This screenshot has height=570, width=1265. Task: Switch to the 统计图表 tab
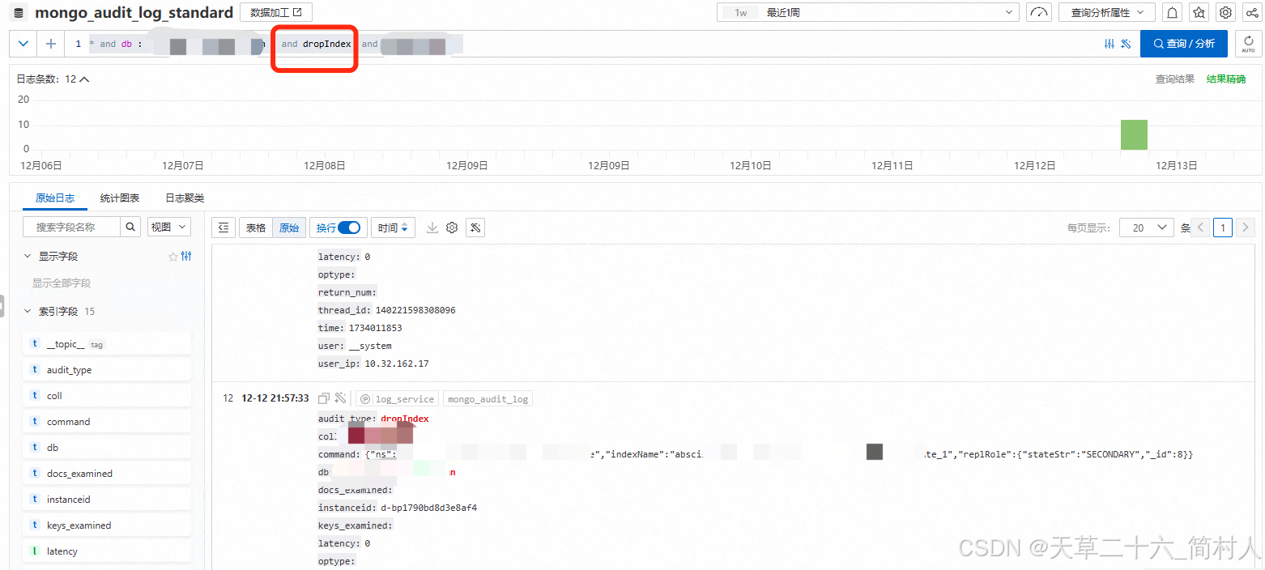120,198
